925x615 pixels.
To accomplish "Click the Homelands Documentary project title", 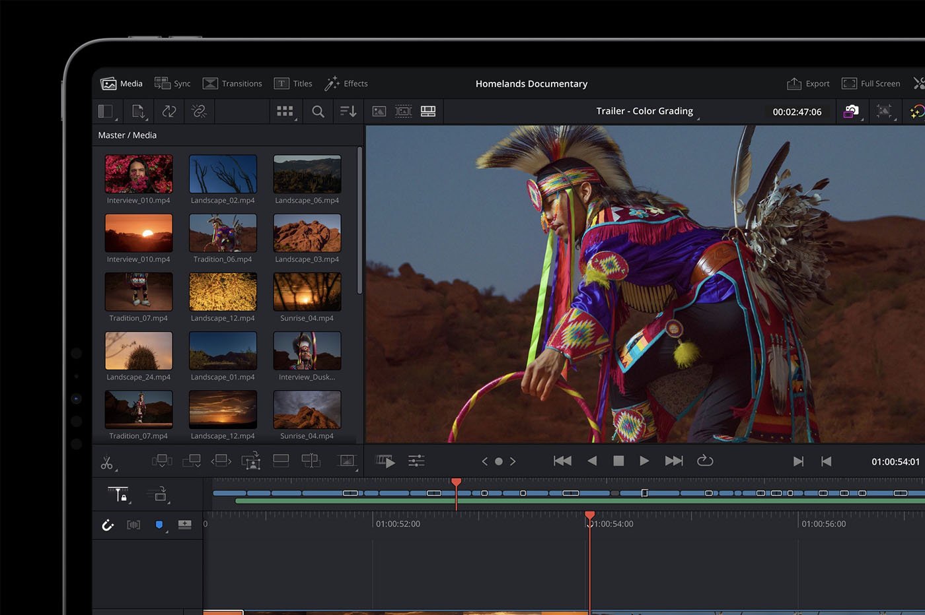I will click(531, 84).
